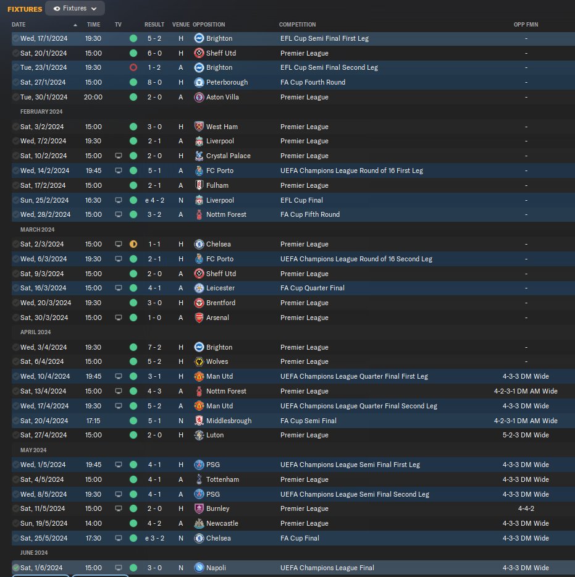
Task: Click PSG badge on 1/5/2024 row
Action: [199, 465]
